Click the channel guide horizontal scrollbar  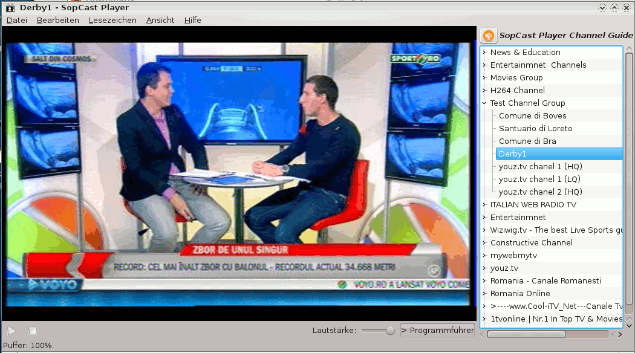(526, 334)
